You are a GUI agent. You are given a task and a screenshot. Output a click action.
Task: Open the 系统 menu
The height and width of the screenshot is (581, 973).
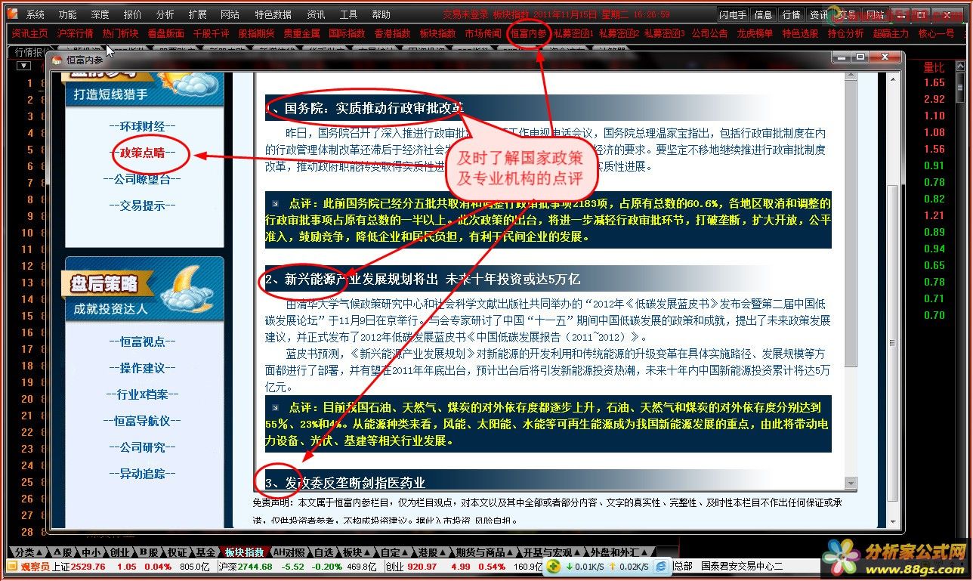pos(35,14)
